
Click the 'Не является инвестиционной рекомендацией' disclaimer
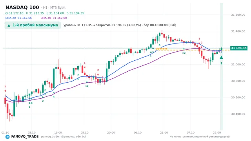200,137
